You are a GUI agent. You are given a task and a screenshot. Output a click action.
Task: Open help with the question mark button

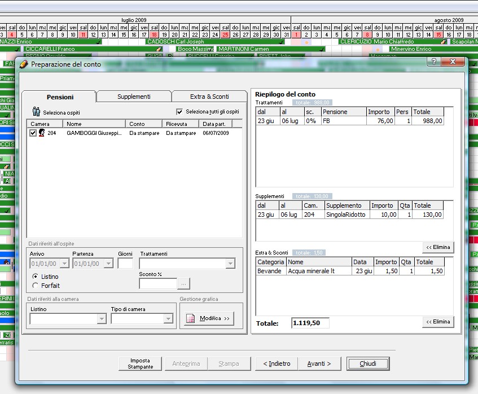click(434, 62)
